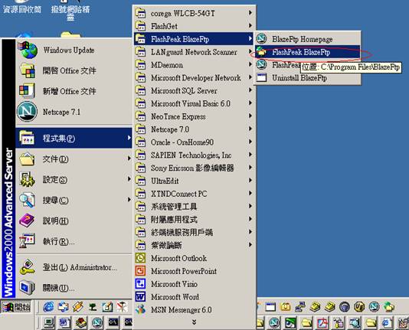Click the first command prompt taskbar button

point(113,323)
